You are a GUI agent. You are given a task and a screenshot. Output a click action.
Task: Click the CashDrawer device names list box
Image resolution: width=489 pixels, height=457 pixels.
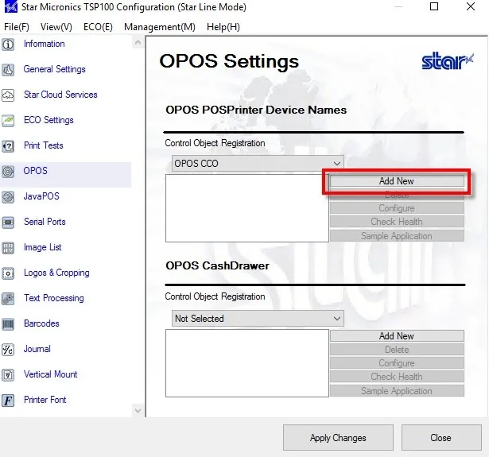pos(247,363)
